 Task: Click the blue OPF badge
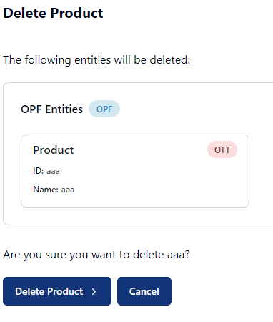click(x=104, y=109)
